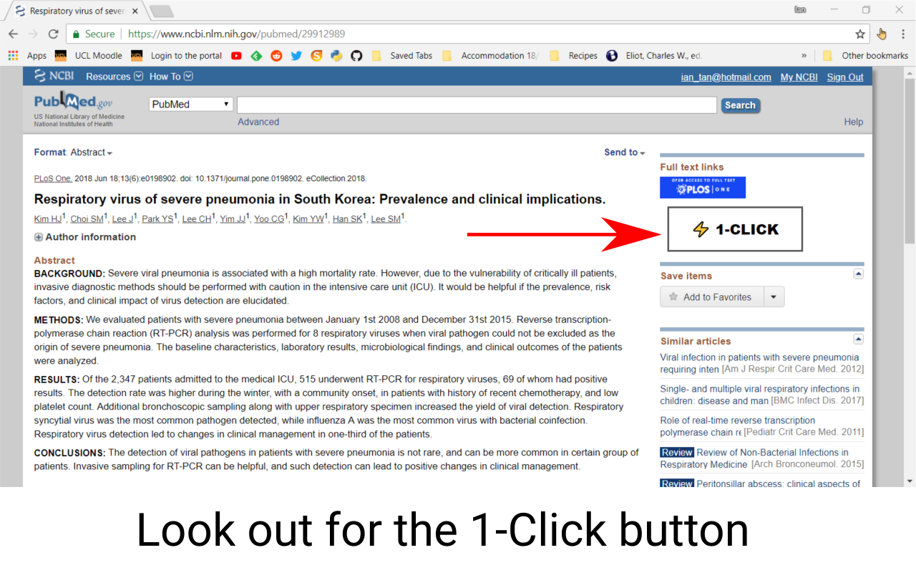The width and height of the screenshot is (916, 573).
Task: Click author Lee SM
Action: [386, 219]
